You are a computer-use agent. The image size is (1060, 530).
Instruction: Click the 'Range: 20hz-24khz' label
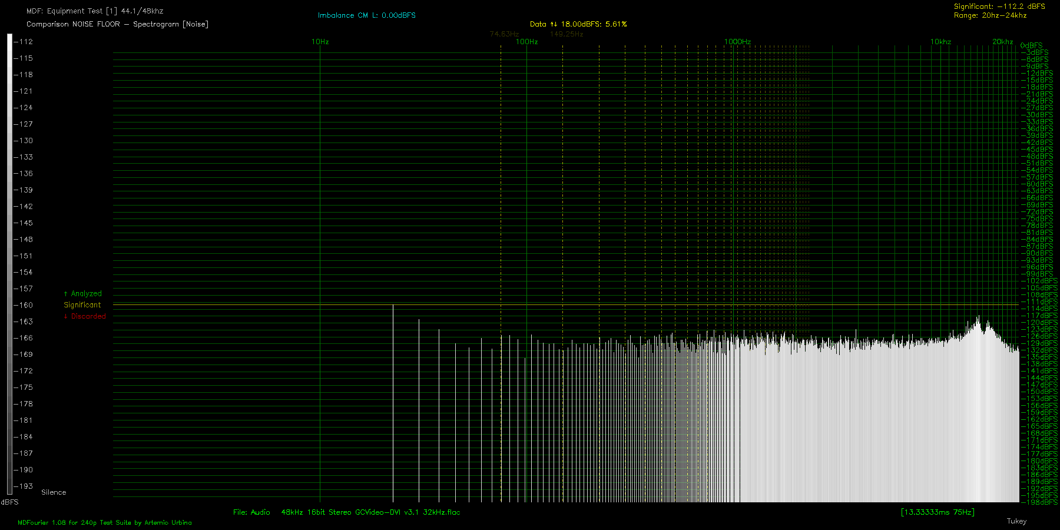(990, 15)
